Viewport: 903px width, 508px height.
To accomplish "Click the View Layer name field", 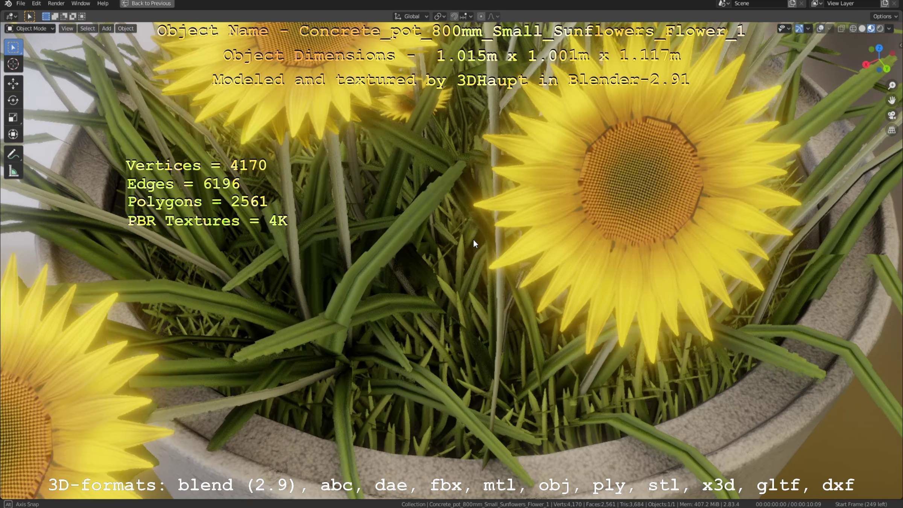I will click(851, 3).
